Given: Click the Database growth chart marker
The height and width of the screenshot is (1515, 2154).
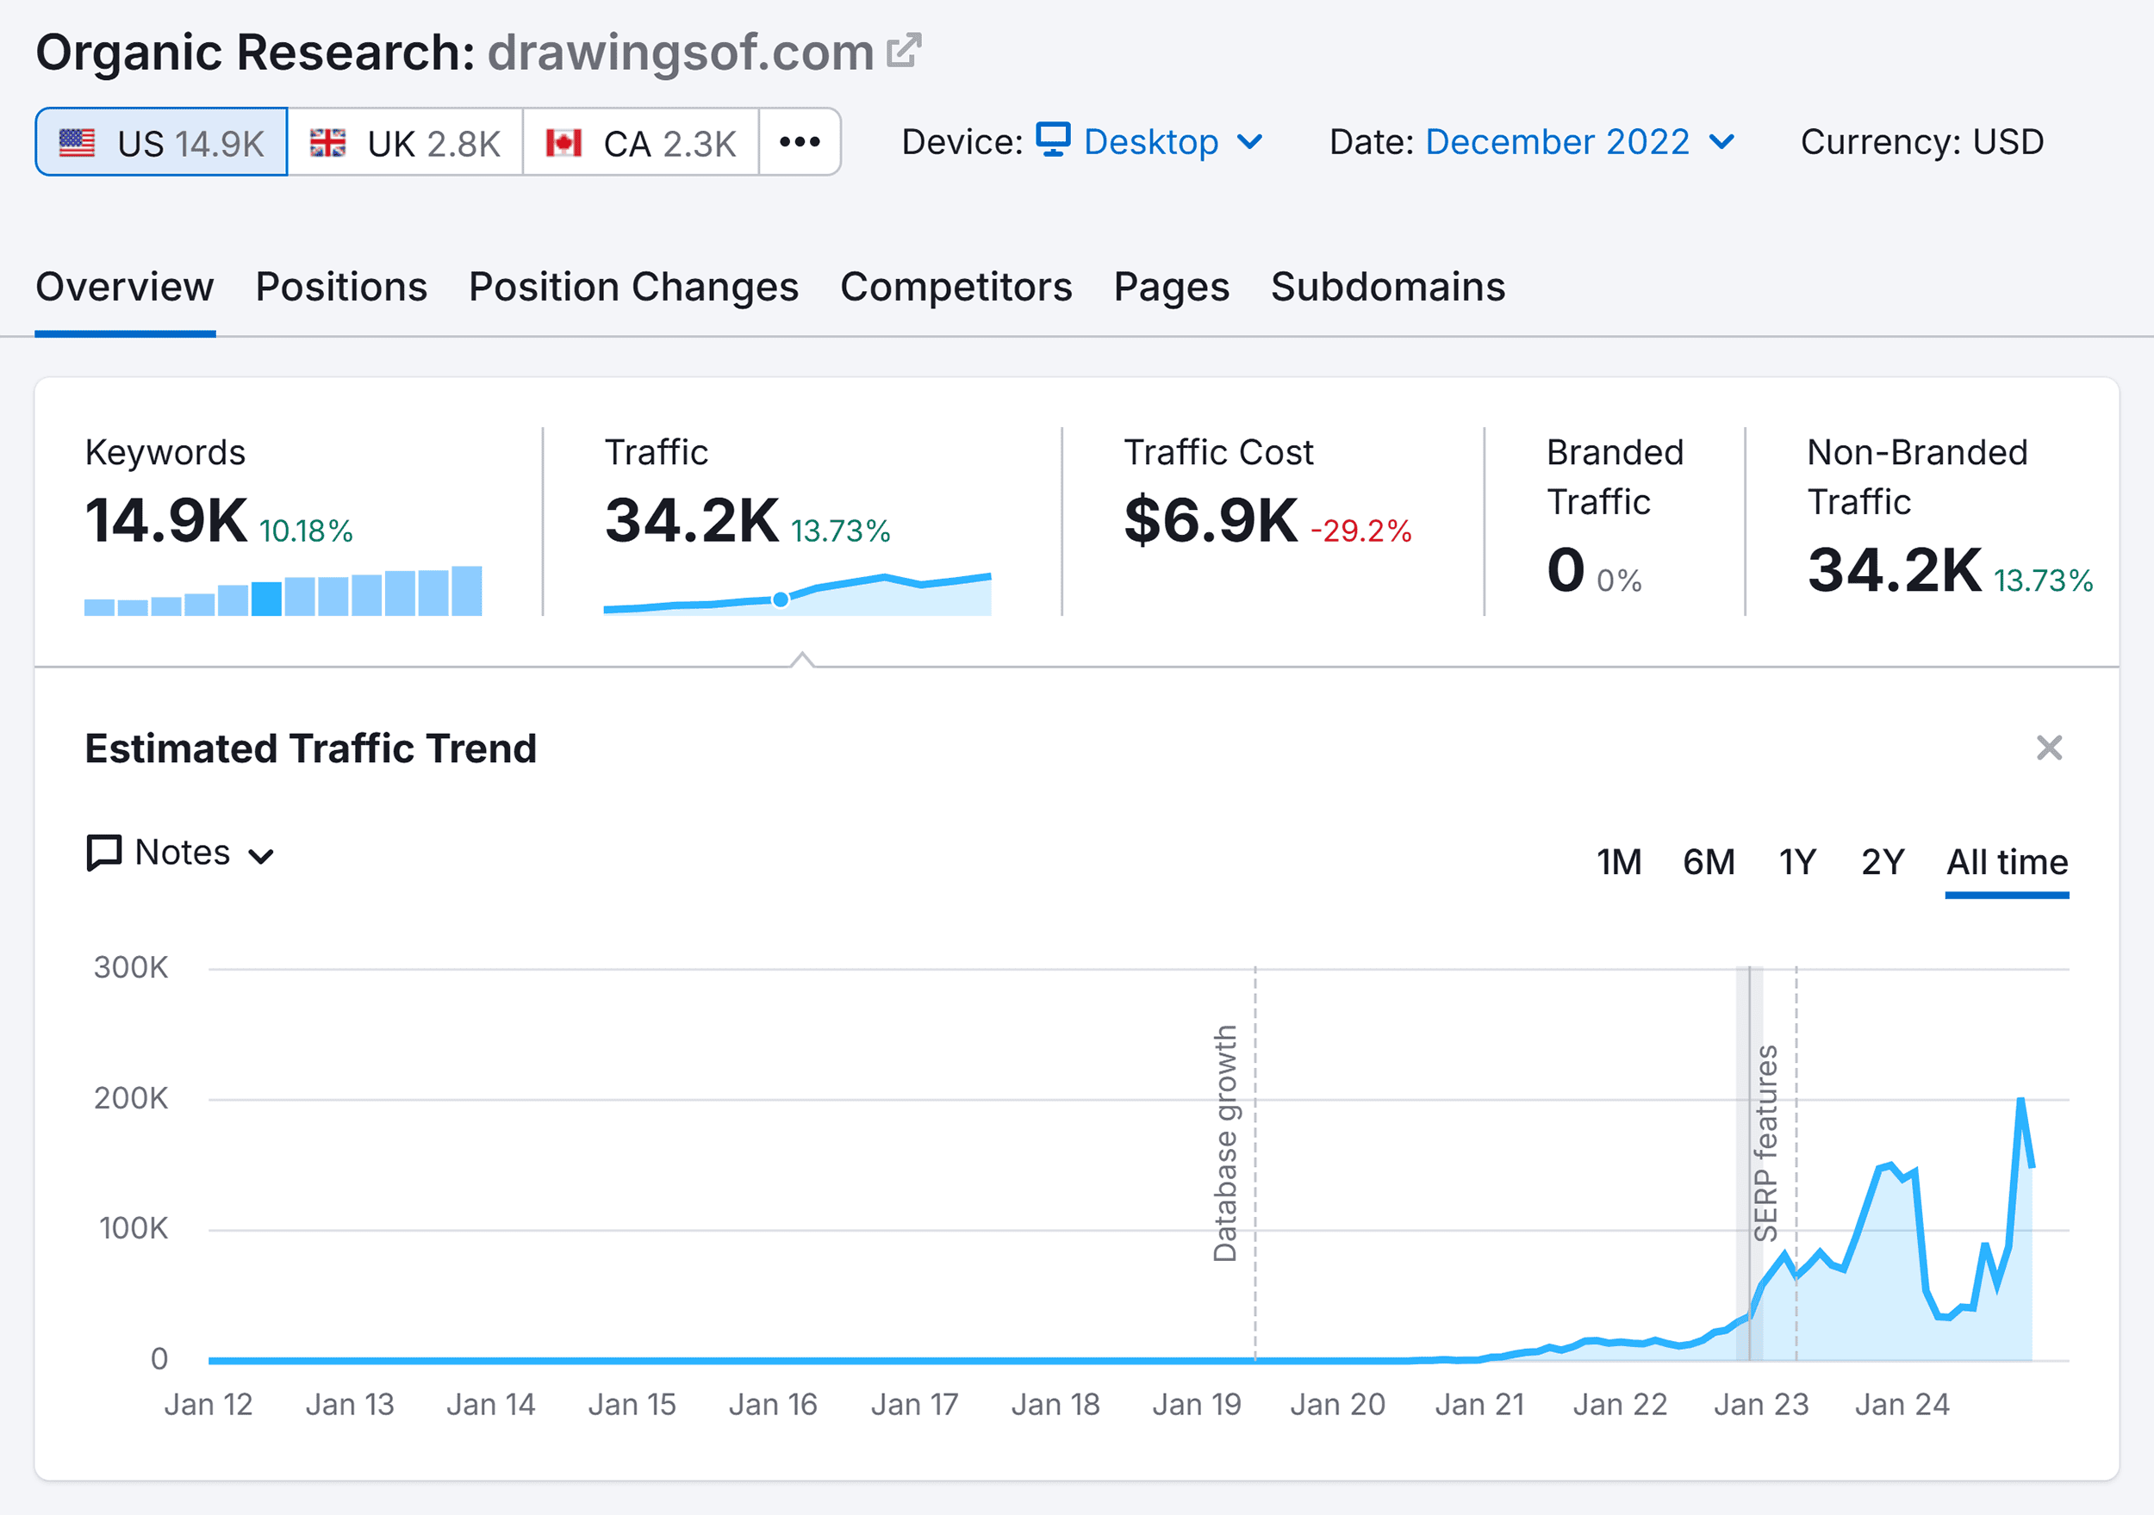Looking at the screenshot, I should (1226, 1144).
